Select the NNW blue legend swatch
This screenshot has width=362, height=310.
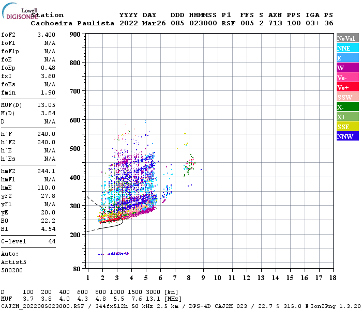[348, 136]
